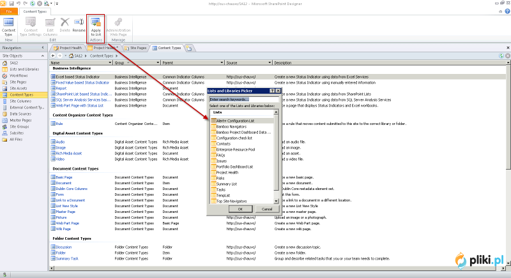The width and height of the screenshot is (511, 278).
Task: Select Site Groups in navigation pane
Action: click(19, 126)
